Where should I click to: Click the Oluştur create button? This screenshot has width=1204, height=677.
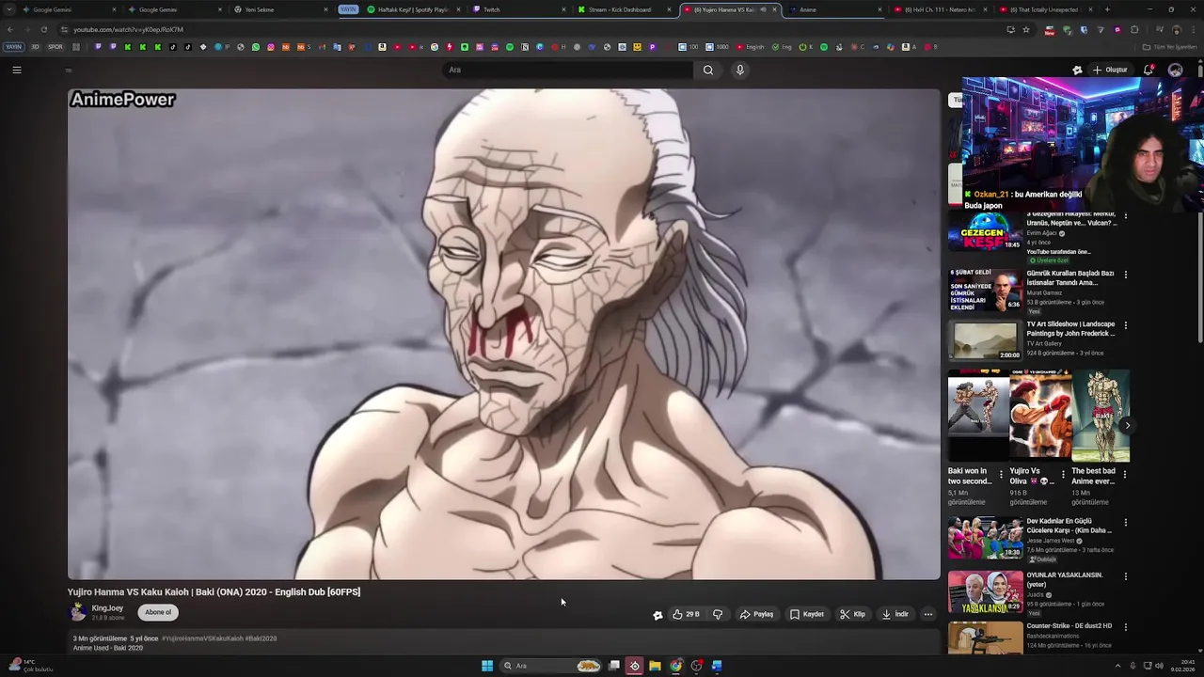tap(1110, 70)
